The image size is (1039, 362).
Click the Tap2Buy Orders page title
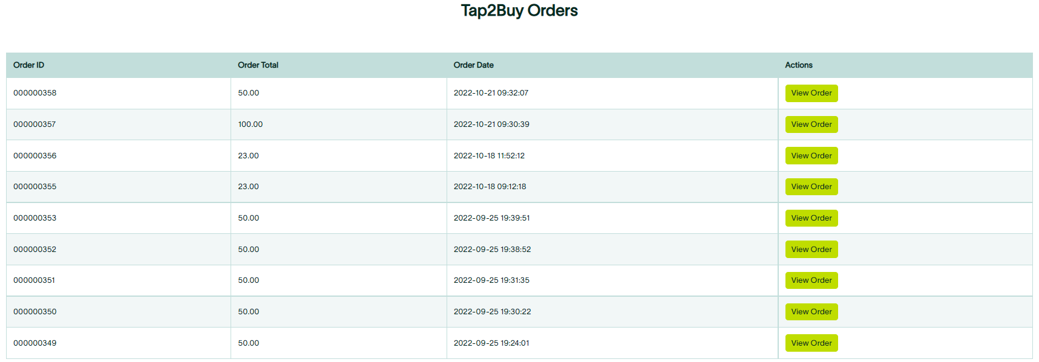coord(519,11)
